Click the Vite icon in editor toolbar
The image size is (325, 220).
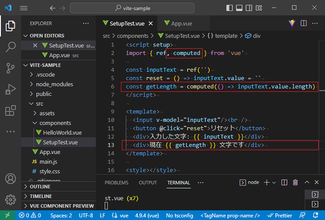(x=292, y=23)
